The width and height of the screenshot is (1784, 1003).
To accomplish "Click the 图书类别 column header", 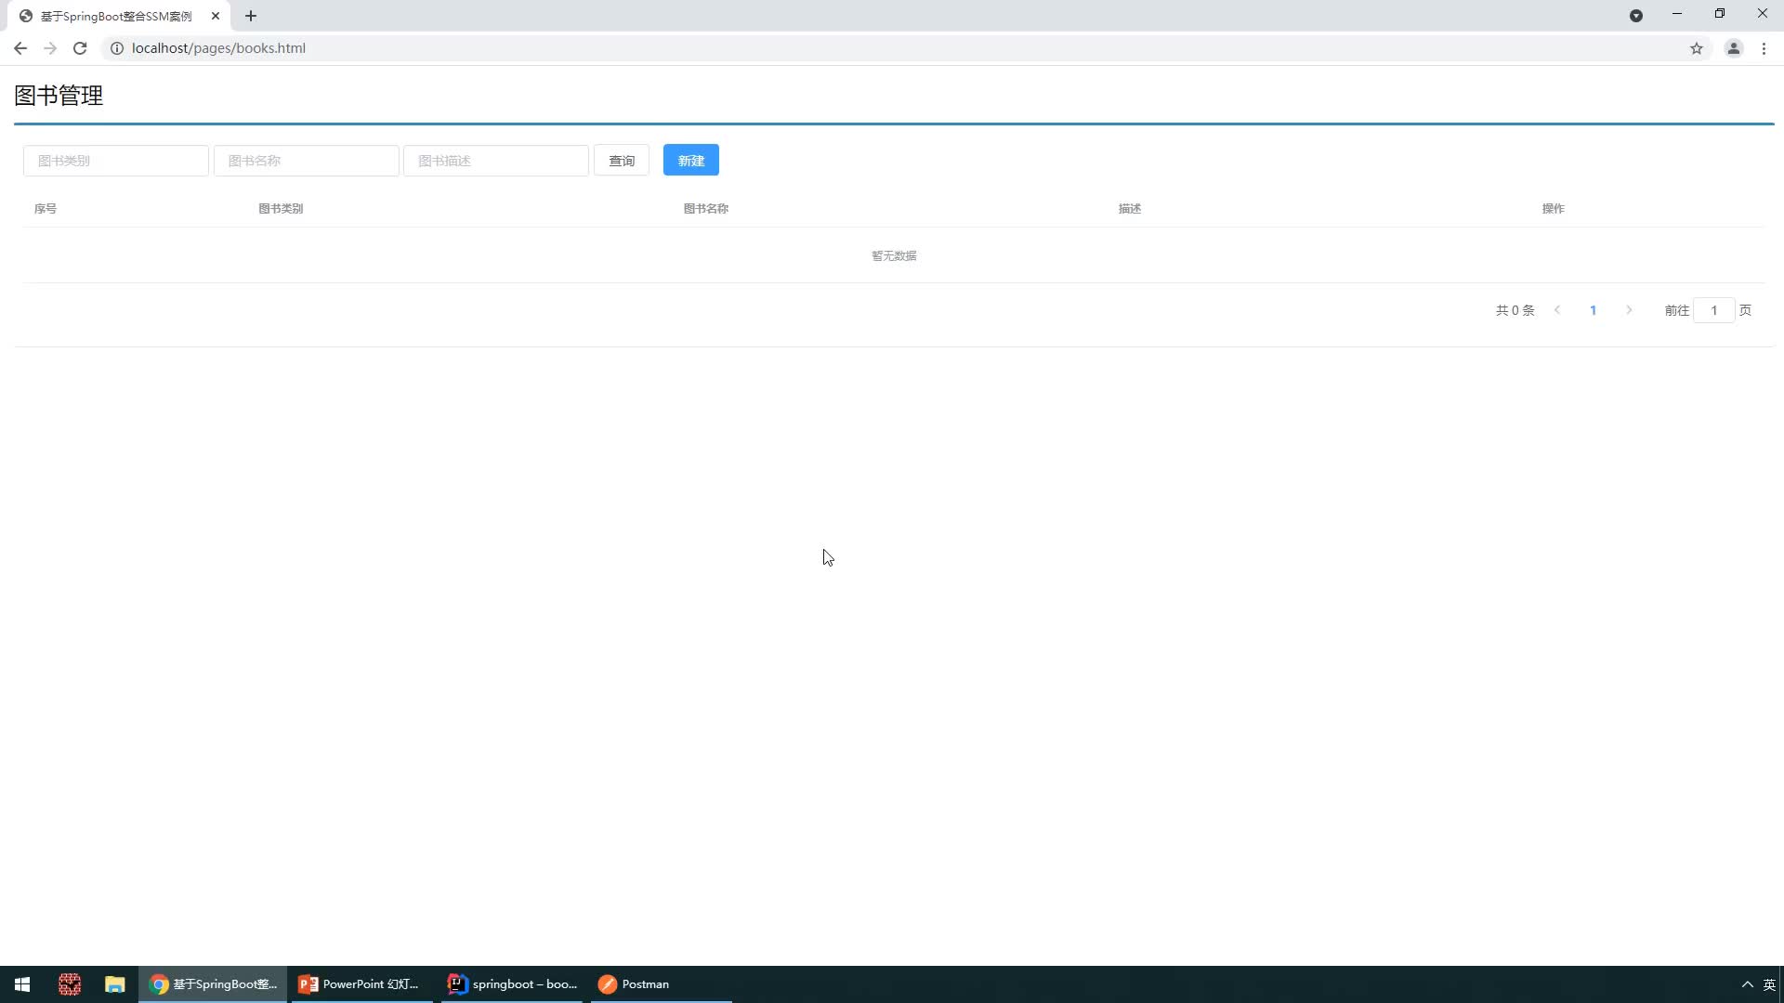I will click(281, 209).
